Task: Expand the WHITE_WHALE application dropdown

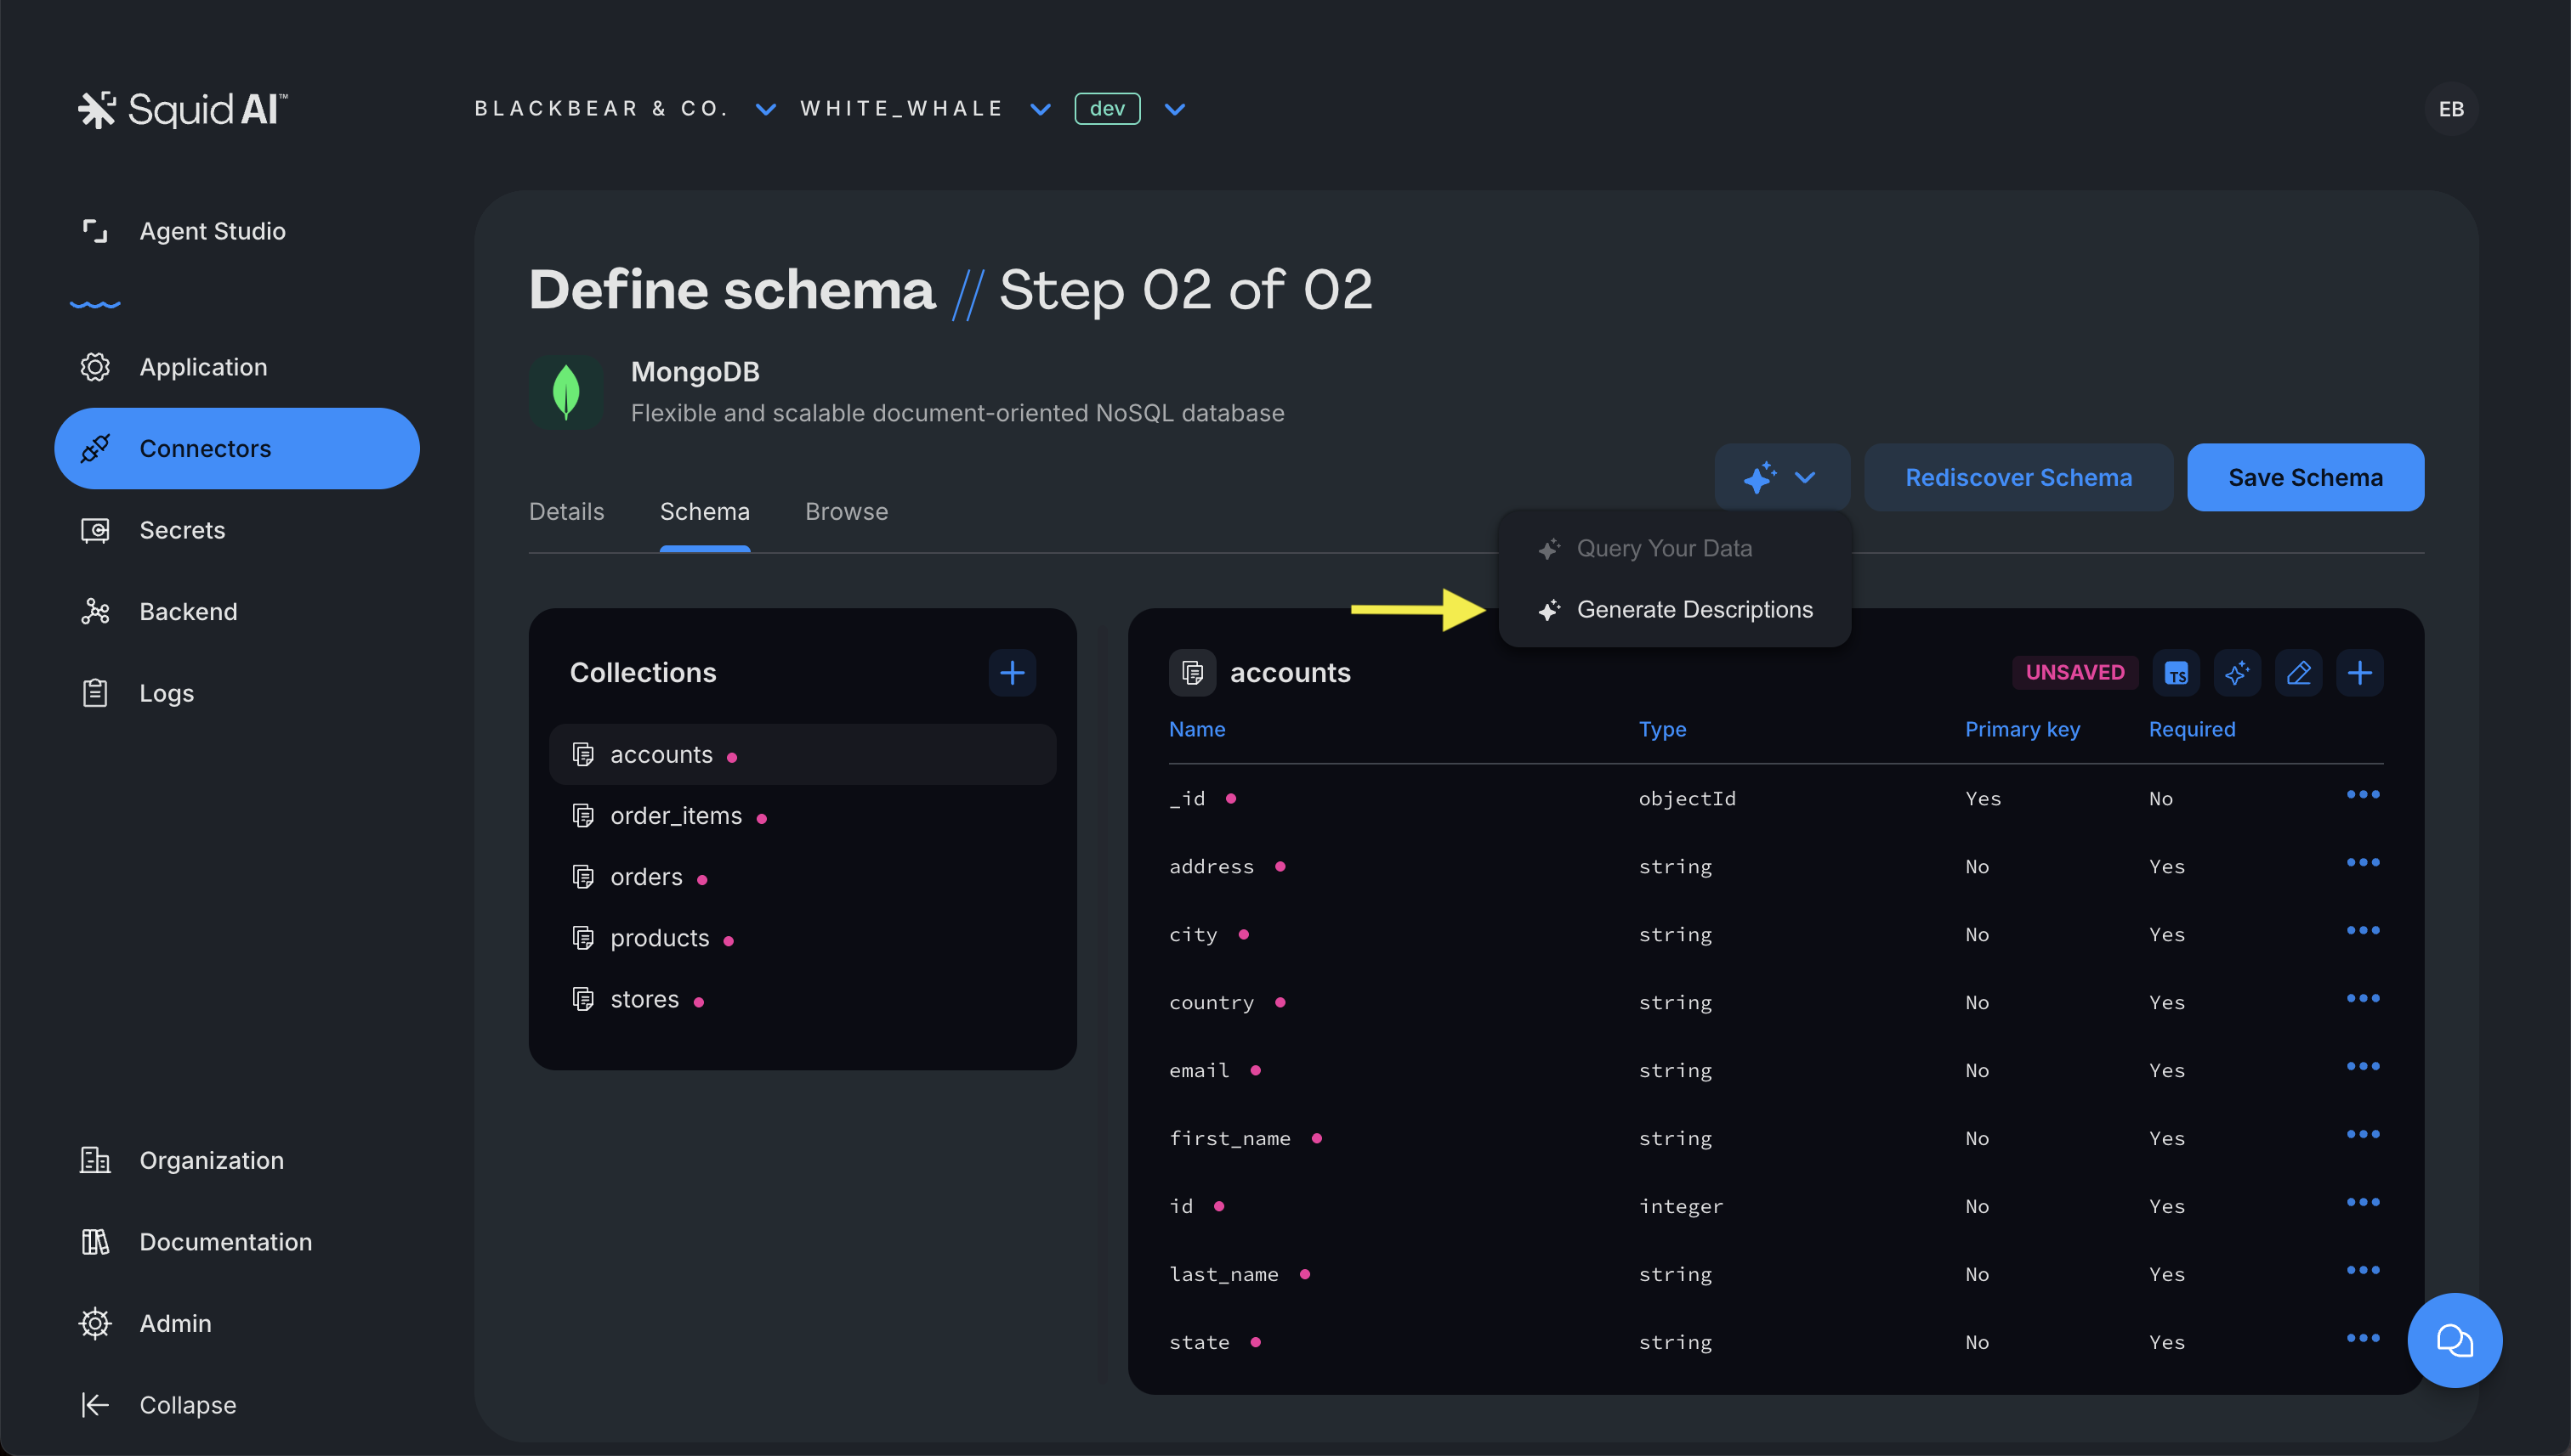Action: pyautogui.click(x=1040, y=109)
